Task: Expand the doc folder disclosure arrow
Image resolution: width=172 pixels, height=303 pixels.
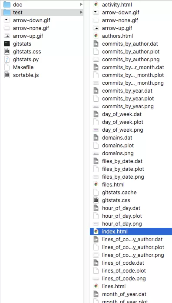Action: point(81,4)
